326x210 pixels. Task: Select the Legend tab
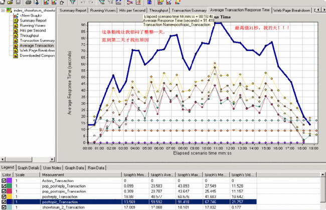(8, 167)
